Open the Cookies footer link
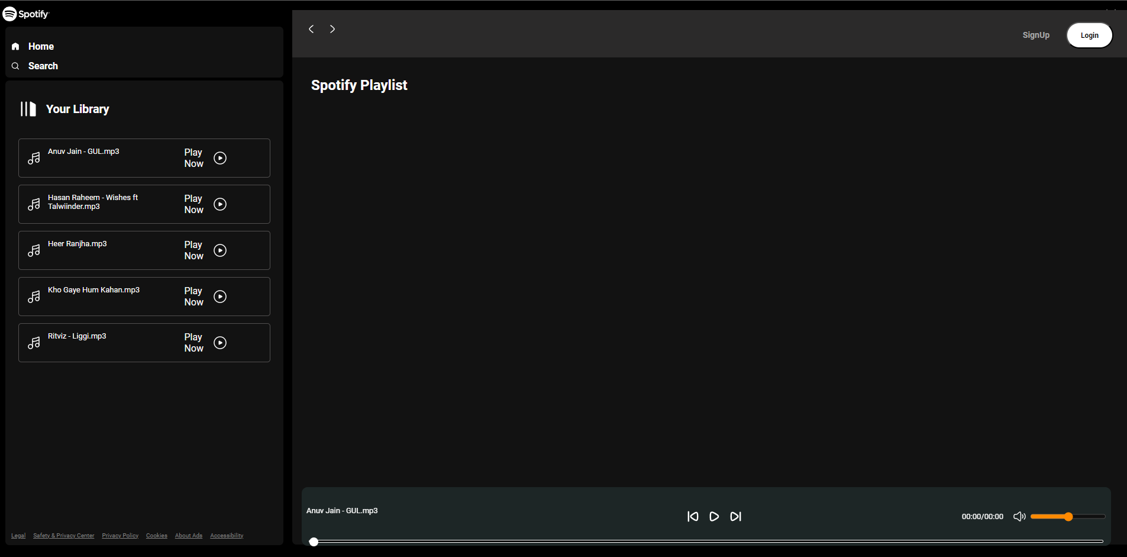Image resolution: width=1127 pixels, height=557 pixels. pos(157,536)
